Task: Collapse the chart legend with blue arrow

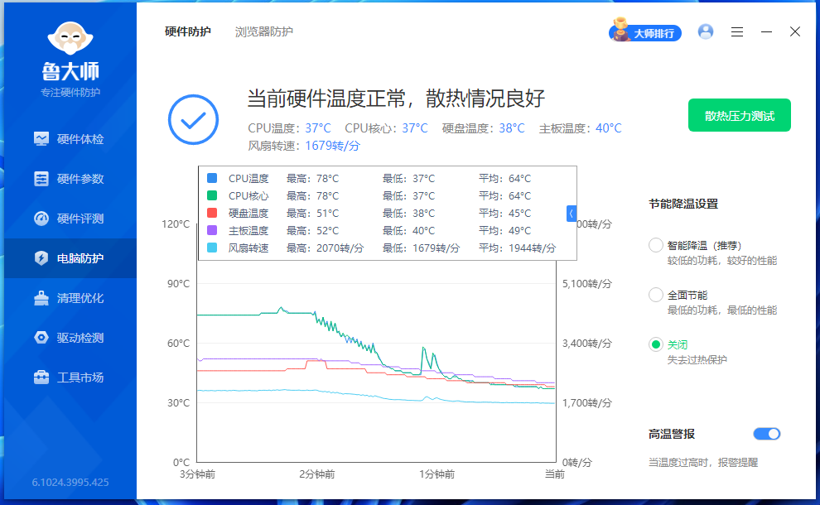Action: pyautogui.click(x=571, y=214)
